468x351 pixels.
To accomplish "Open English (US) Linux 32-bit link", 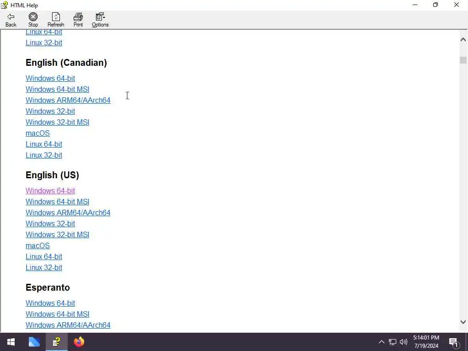I will tap(44, 267).
